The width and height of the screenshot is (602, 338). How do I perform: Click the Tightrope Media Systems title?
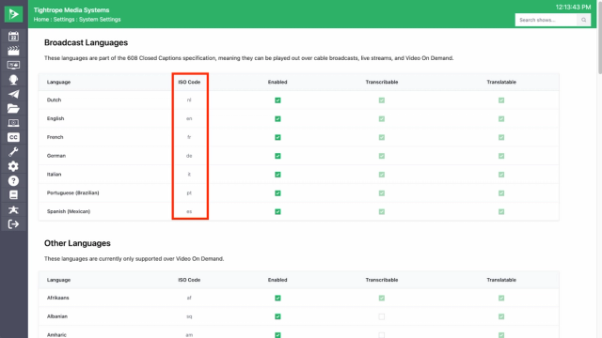coord(71,10)
